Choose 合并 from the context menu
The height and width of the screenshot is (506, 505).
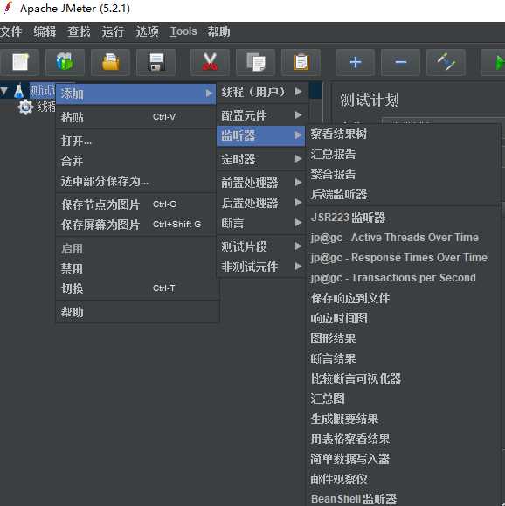(x=135, y=161)
